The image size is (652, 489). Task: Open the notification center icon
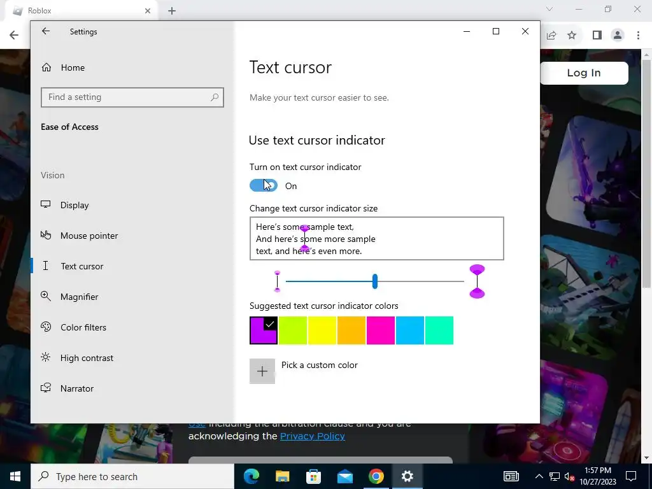tap(631, 476)
